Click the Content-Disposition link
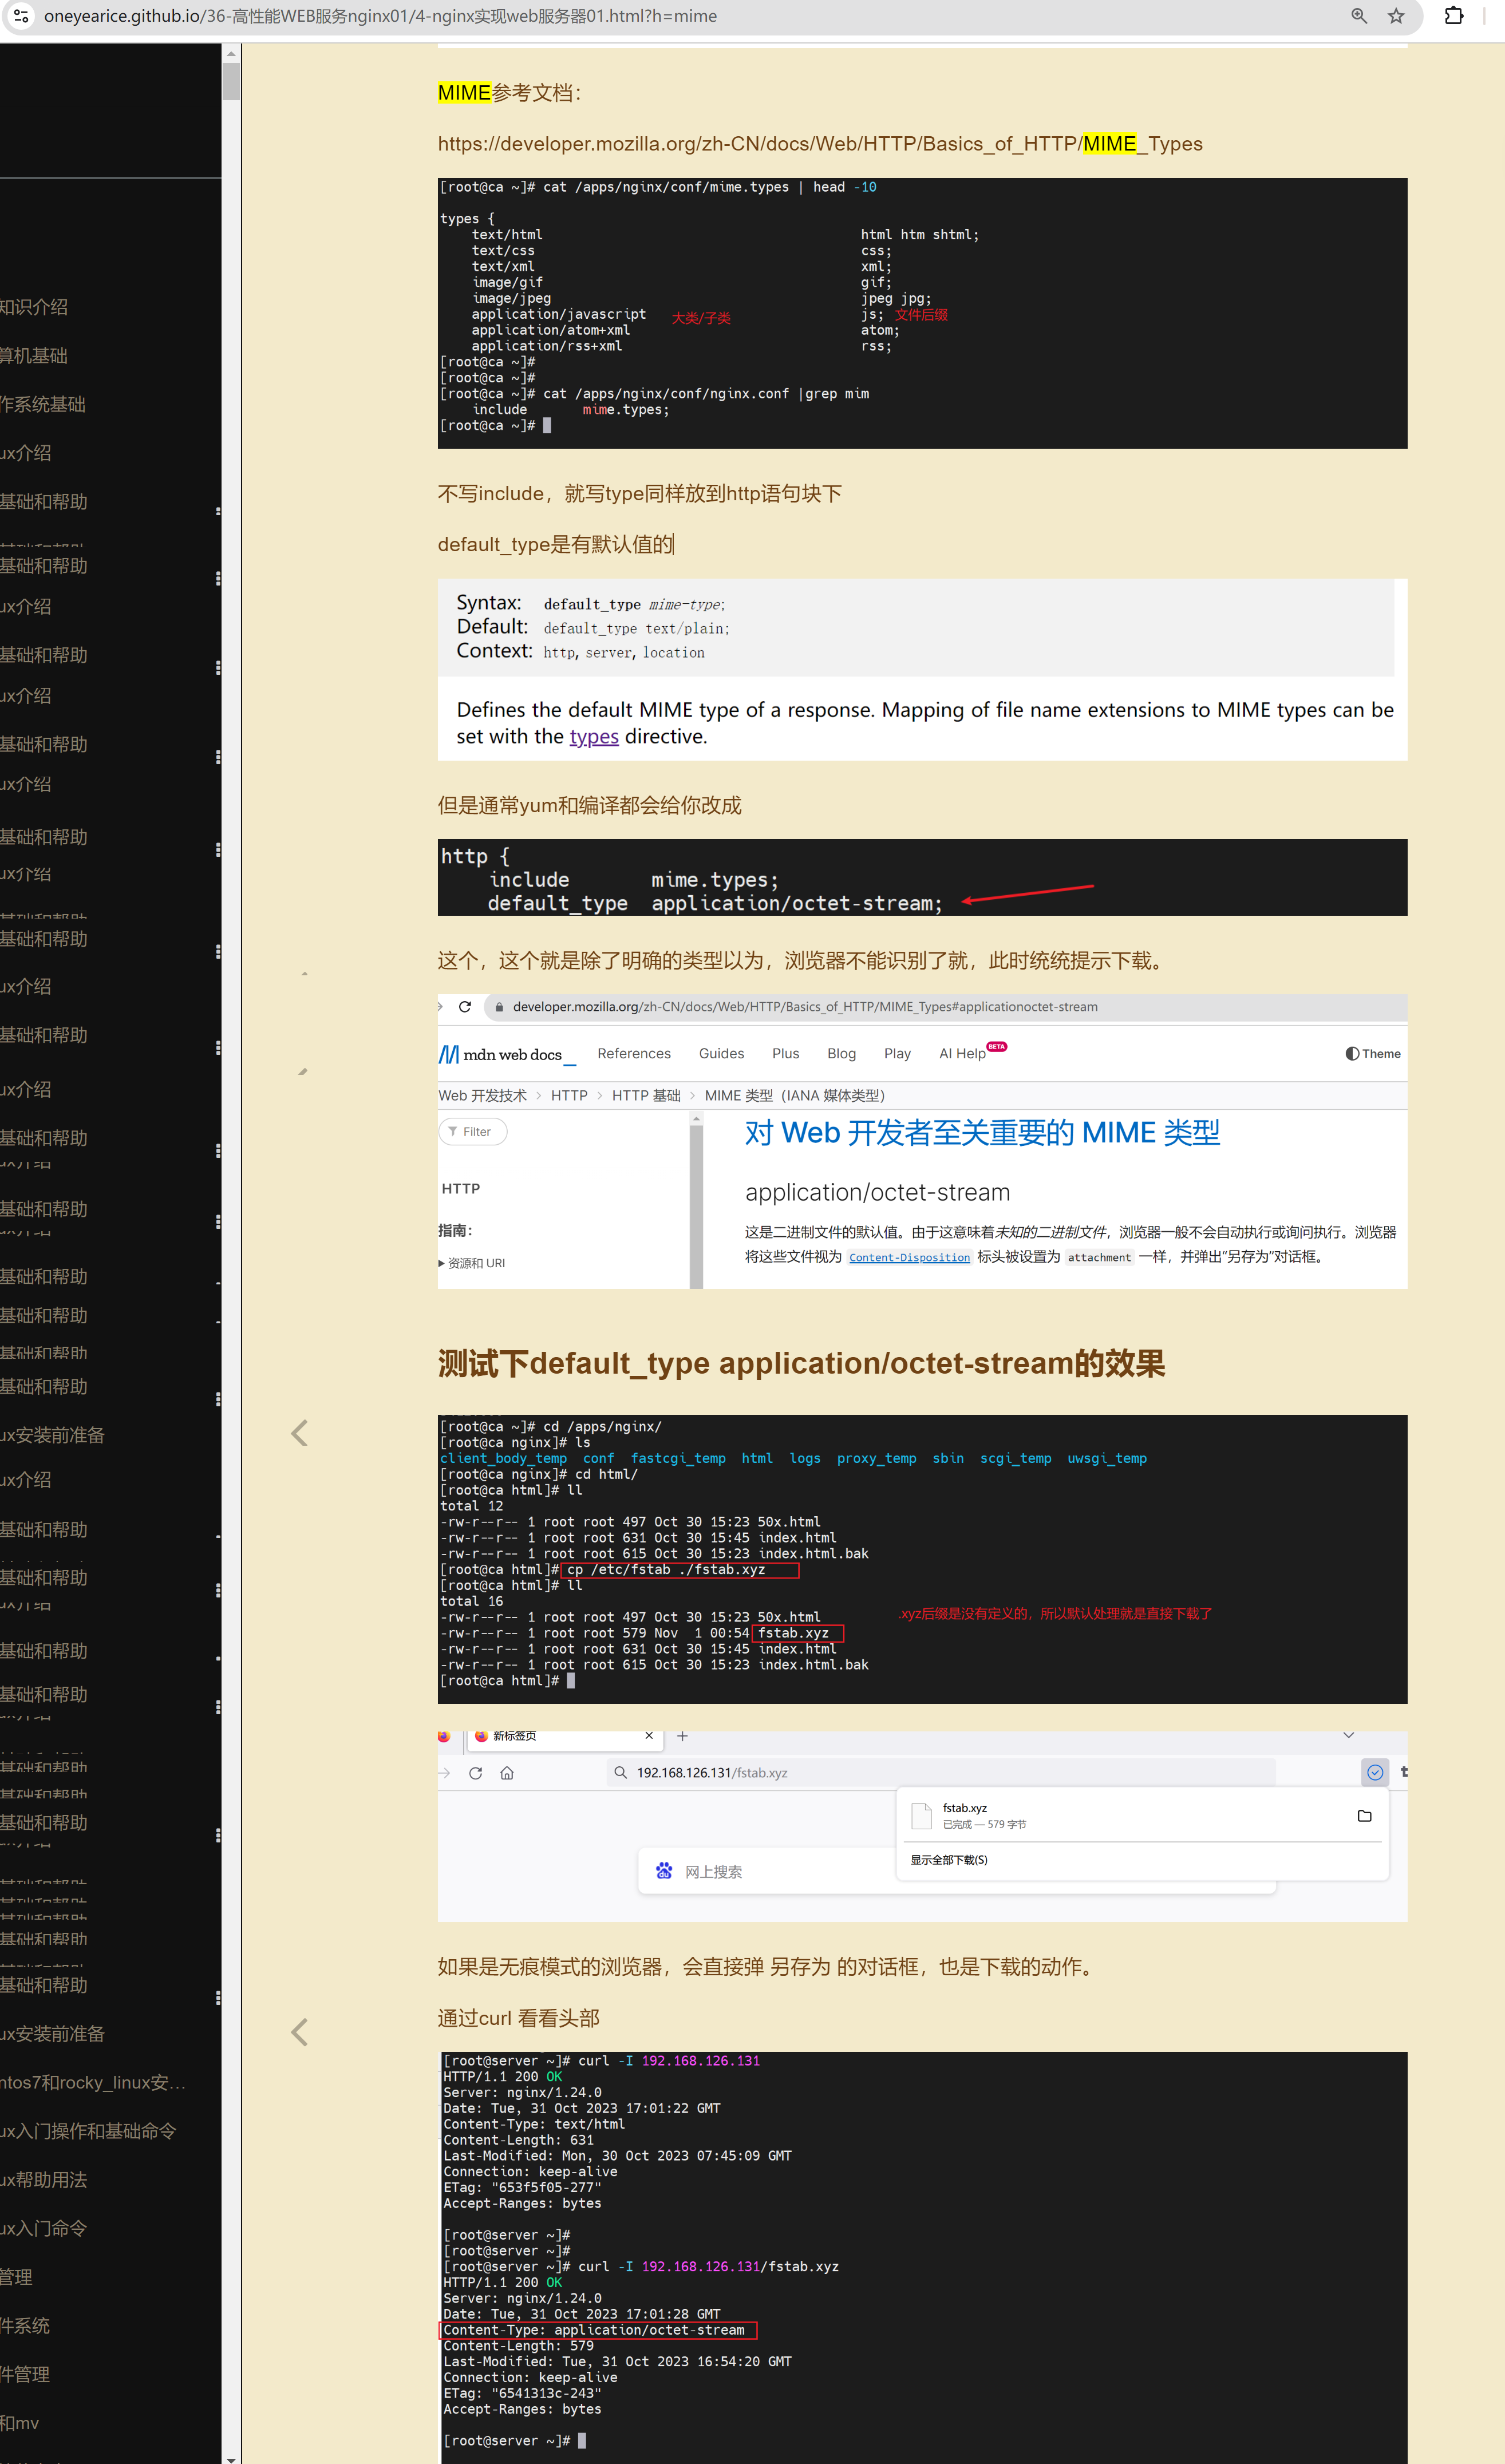 [x=909, y=1258]
